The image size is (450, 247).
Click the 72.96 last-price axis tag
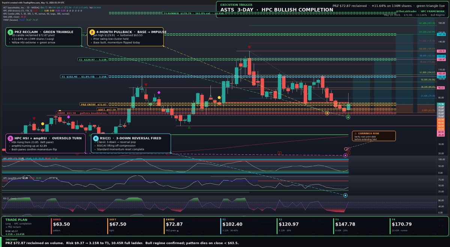tap(441, 104)
